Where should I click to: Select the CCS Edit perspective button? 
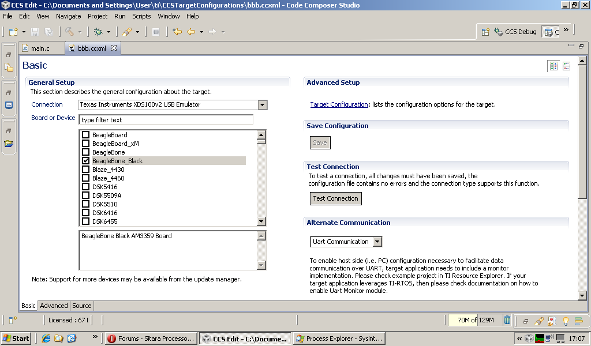coord(552,32)
